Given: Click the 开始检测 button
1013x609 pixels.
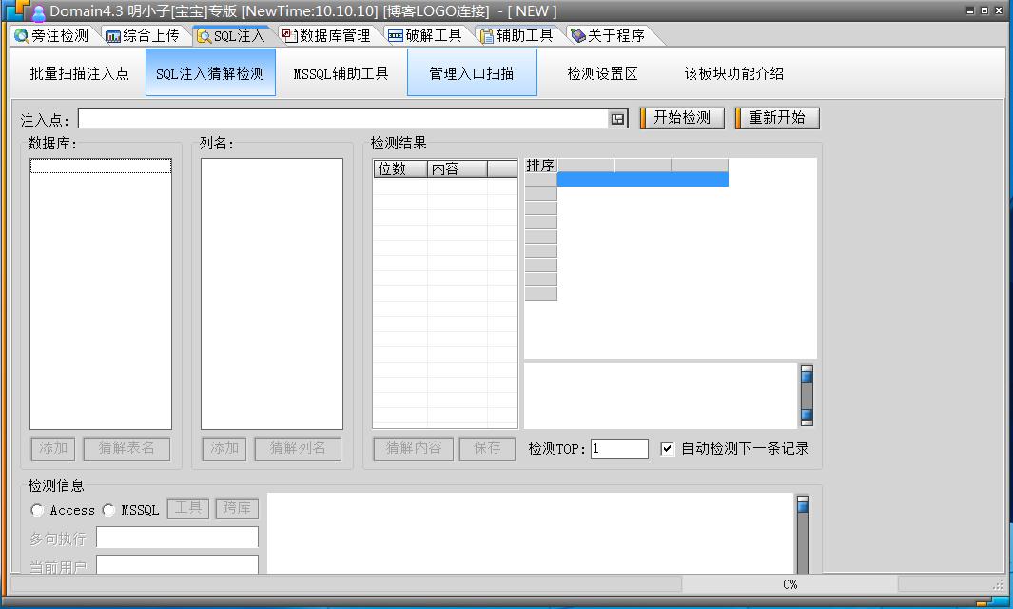Looking at the screenshot, I should click(682, 118).
